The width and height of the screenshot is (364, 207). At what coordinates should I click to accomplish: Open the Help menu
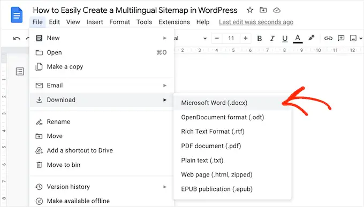[203, 22]
